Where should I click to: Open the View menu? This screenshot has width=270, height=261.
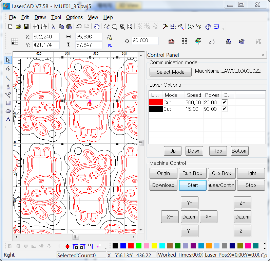point(93,17)
